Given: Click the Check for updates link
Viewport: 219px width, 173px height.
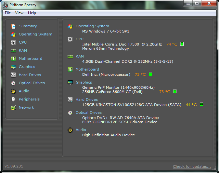Looking at the screenshot, I should 192,166.
